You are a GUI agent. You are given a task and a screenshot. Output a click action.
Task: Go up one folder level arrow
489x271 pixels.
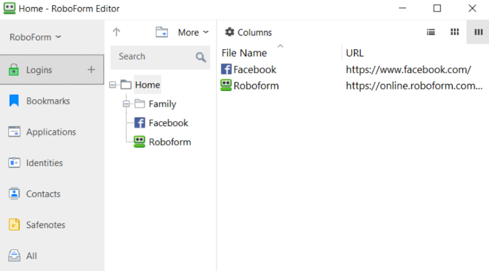116,32
